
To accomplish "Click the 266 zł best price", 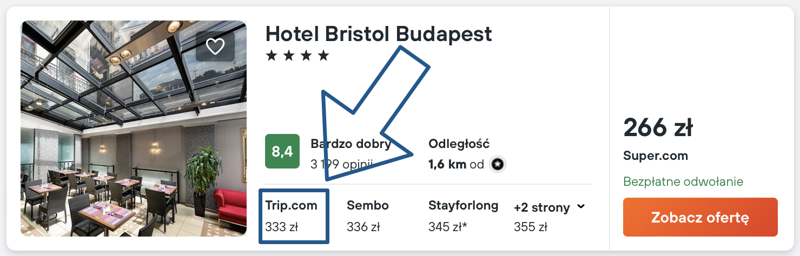I will coord(658,128).
